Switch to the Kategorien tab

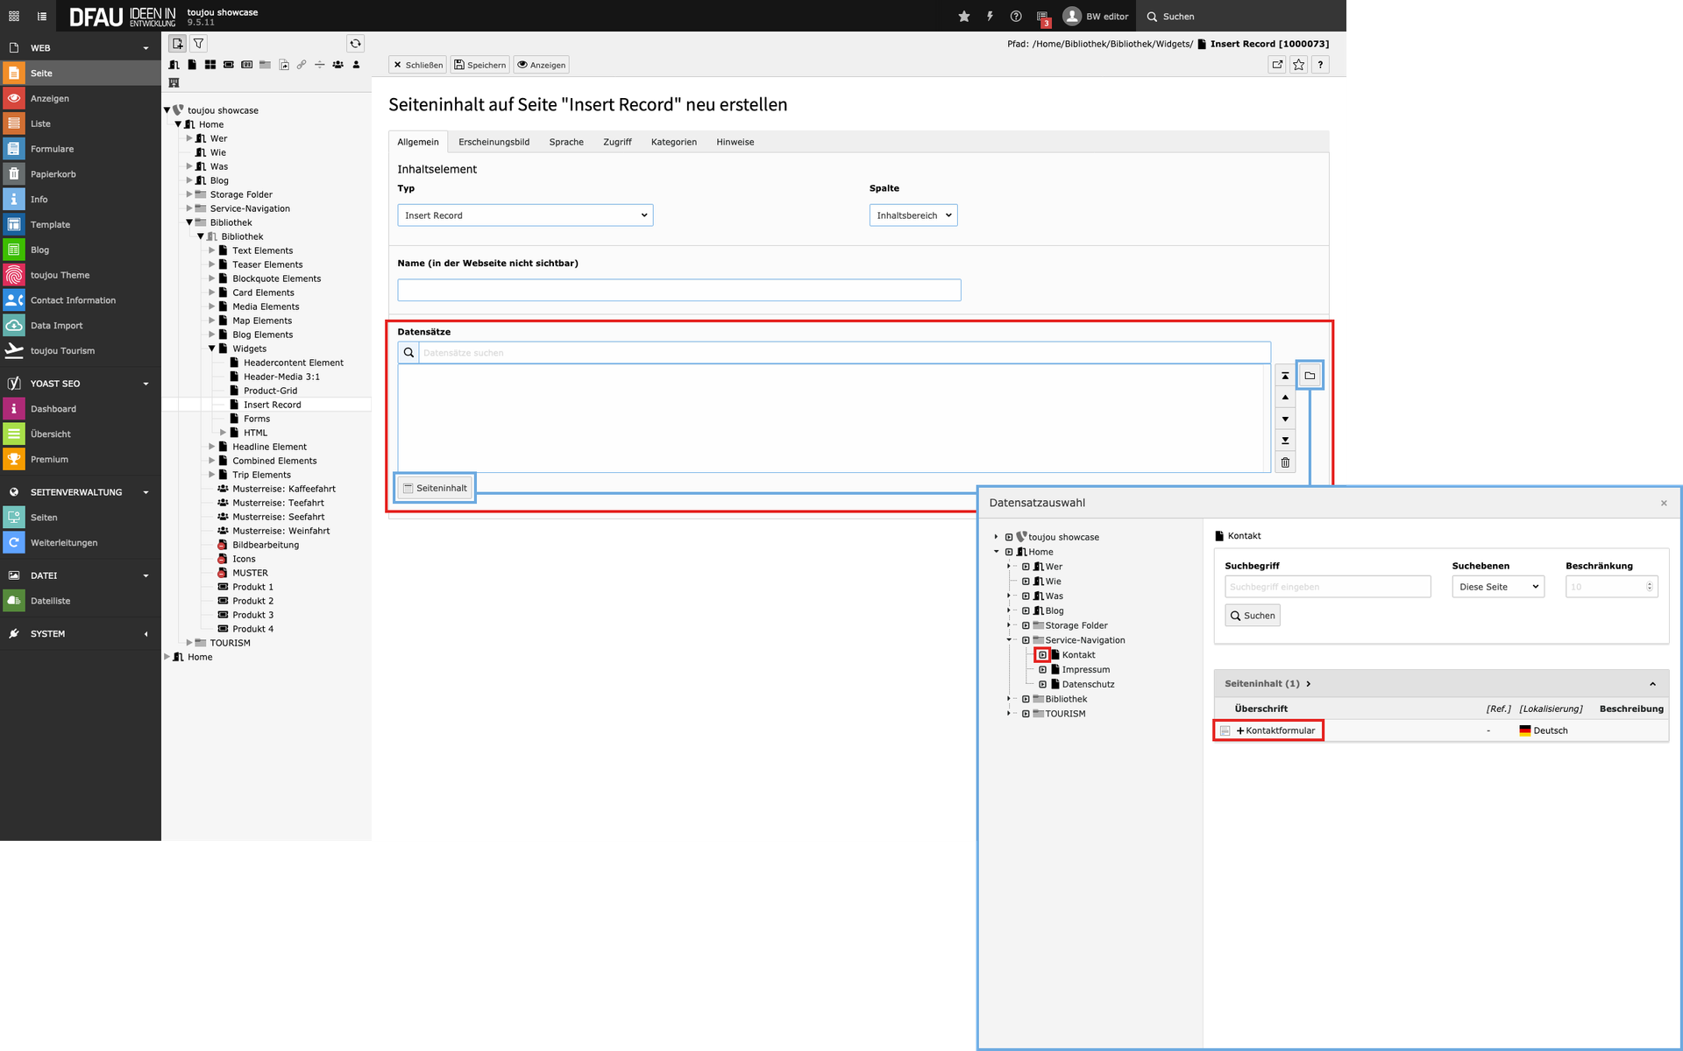click(x=673, y=142)
